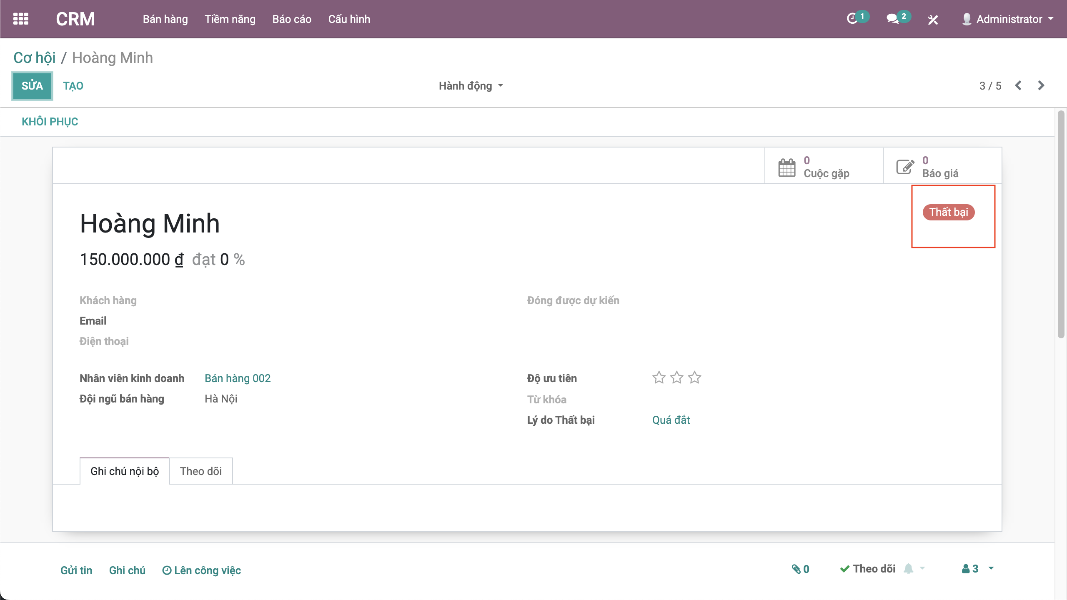The width and height of the screenshot is (1067, 600).
Task: Go to previous record arrow
Action: (1018, 86)
